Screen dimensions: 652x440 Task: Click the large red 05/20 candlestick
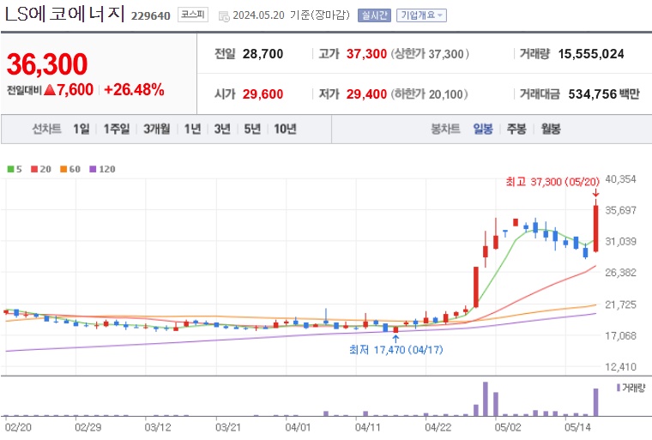[x=596, y=228]
